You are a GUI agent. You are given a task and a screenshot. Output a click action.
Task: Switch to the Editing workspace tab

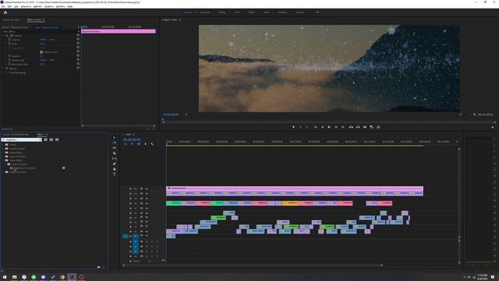[221, 12]
